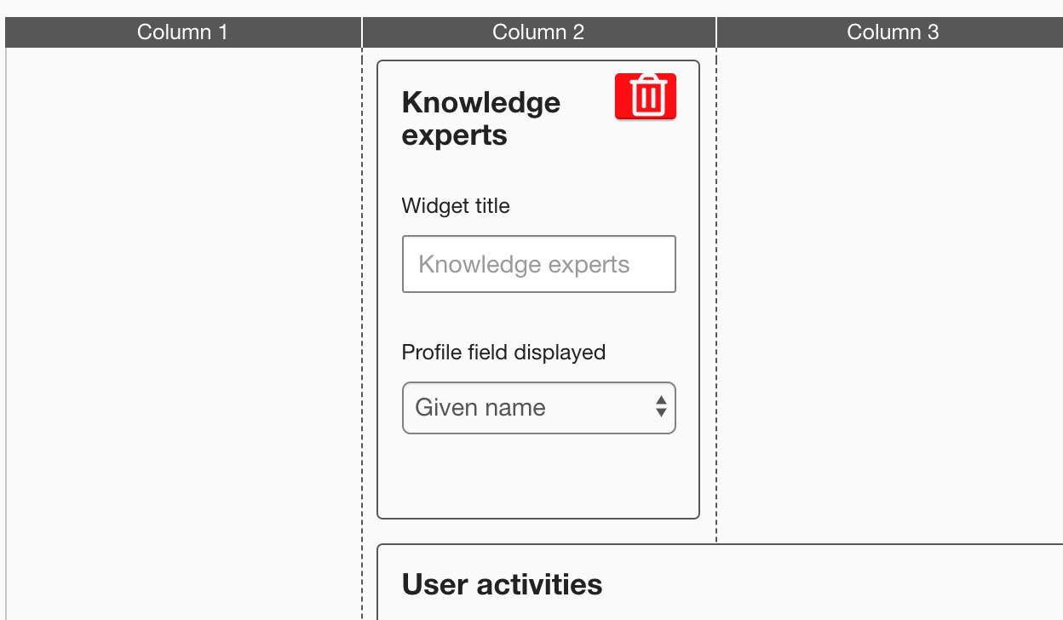This screenshot has height=620, width=1063.
Task: Click blank space below the Given name dropdown
Action: click(x=538, y=475)
